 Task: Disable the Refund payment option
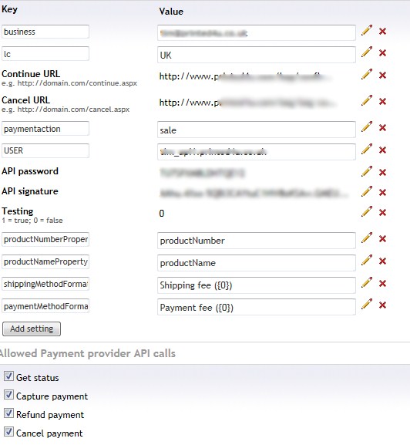pyautogui.click(x=8, y=413)
